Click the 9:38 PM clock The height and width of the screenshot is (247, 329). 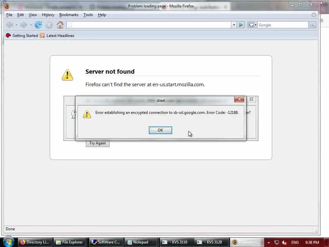pyautogui.click(x=312, y=242)
